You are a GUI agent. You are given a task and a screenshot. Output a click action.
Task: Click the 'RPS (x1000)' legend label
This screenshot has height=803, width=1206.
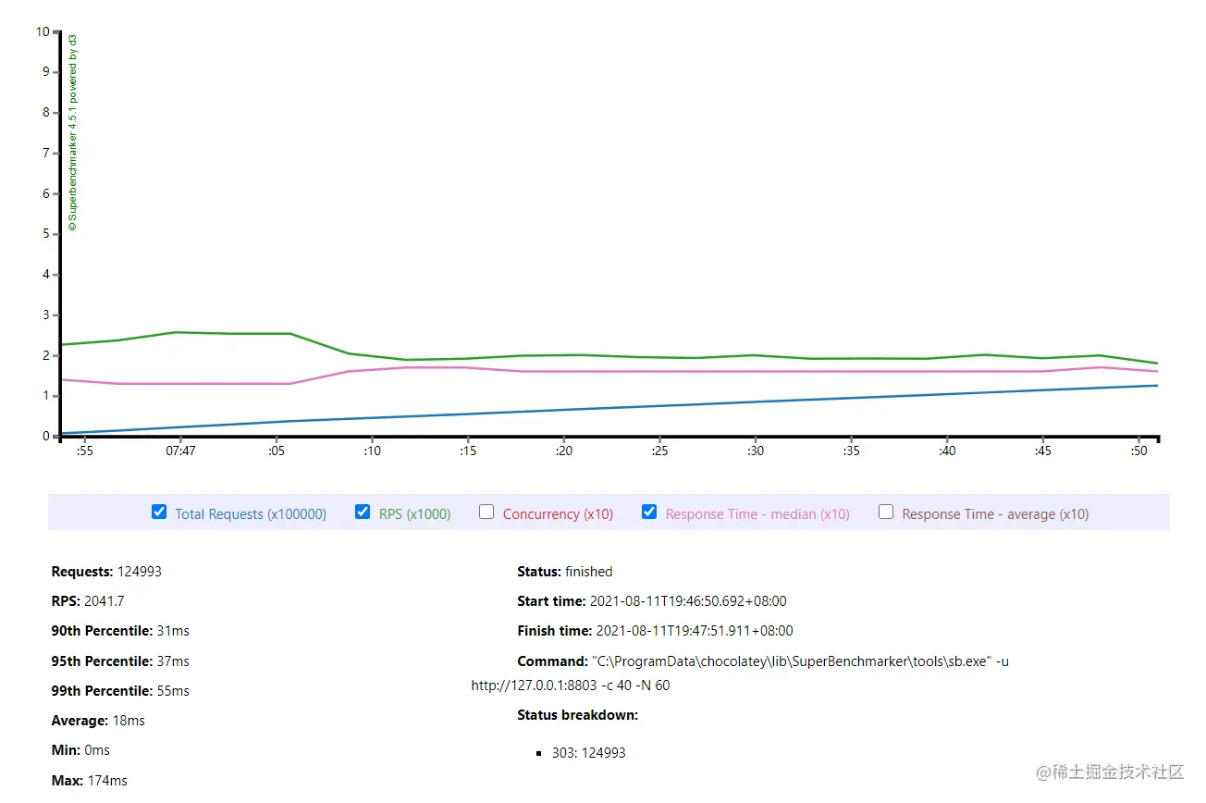[x=415, y=514]
